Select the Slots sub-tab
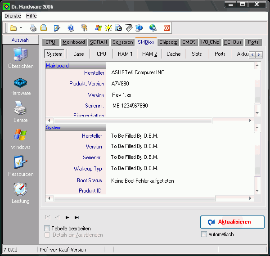Screen dimensions: 270x256 coord(197,54)
